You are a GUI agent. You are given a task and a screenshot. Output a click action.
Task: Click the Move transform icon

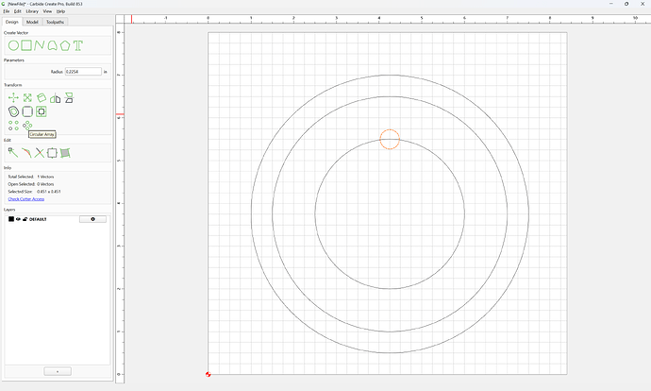(x=13, y=97)
